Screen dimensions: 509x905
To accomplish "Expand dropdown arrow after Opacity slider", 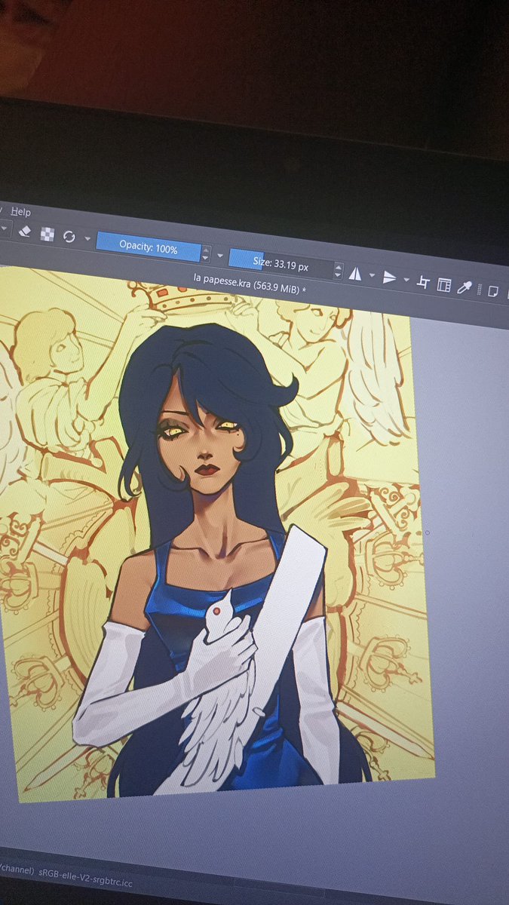I will click(220, 256).
